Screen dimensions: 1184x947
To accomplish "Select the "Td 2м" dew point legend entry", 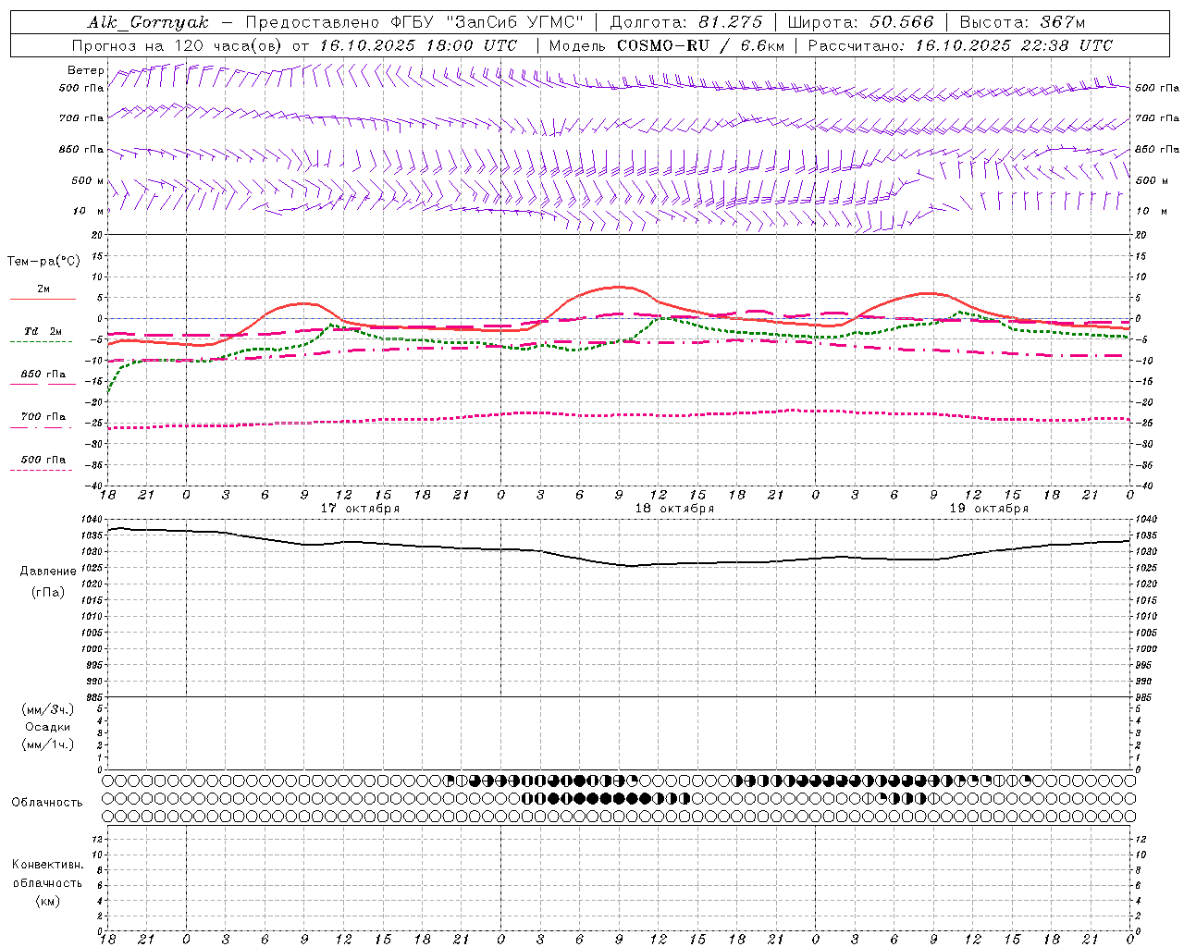I will [x=43, y=331].
